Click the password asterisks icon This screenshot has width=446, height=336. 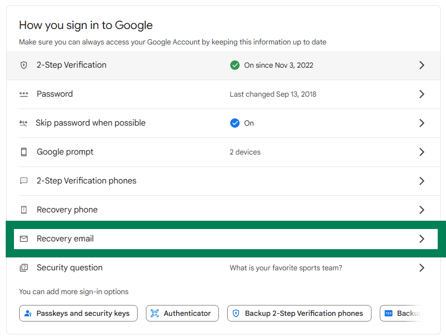(x=24, y=94)
